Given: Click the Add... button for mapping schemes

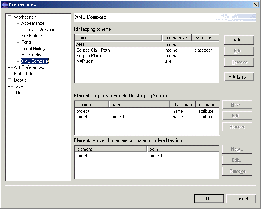Looking at the screenshot, I should click(x=239, y=40).
